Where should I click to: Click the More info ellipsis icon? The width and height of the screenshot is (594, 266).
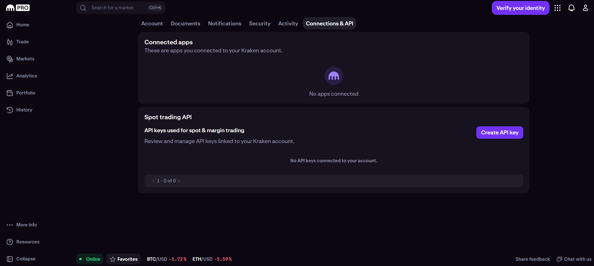(10, 225)
